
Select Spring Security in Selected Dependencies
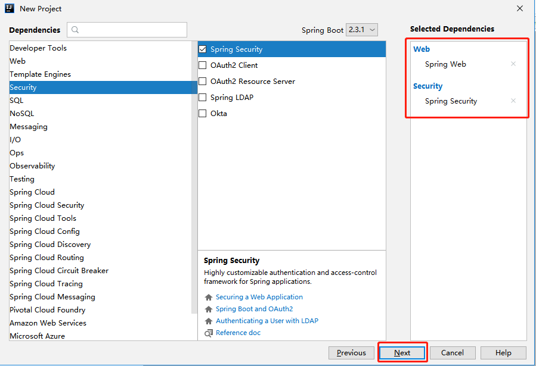[451, 101]
